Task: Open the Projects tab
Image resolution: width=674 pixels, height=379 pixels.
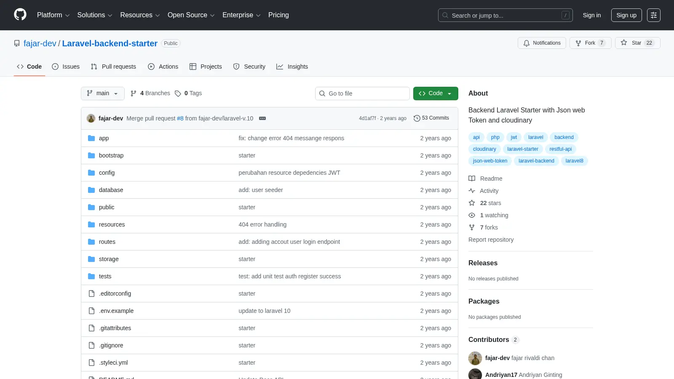Action: tap(206, 67)
